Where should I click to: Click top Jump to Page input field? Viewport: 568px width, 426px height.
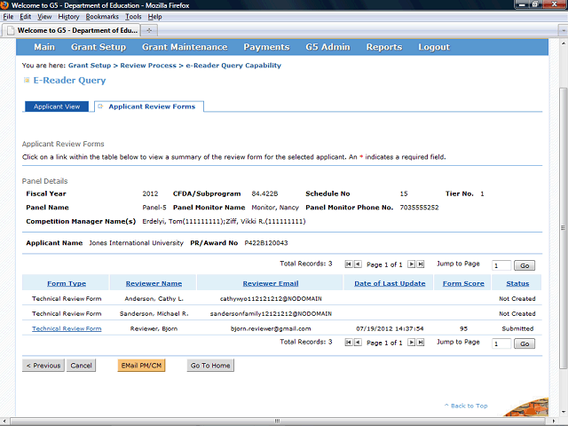pos(501,265)
